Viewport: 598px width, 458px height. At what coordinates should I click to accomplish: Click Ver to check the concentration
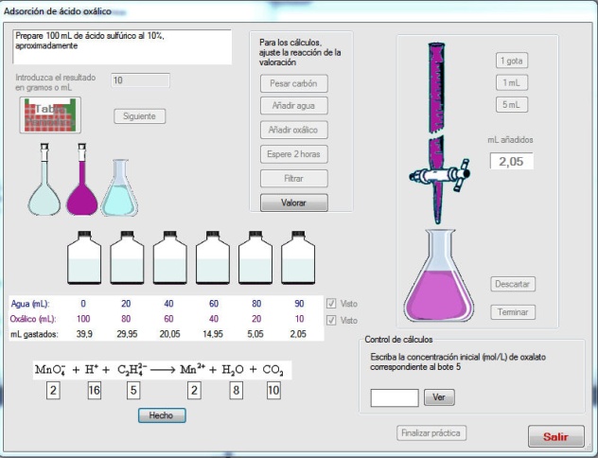[x=437, y=397]
